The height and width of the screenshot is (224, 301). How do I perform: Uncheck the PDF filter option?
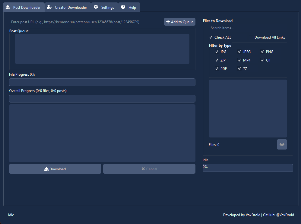click(x=217, y=68)
